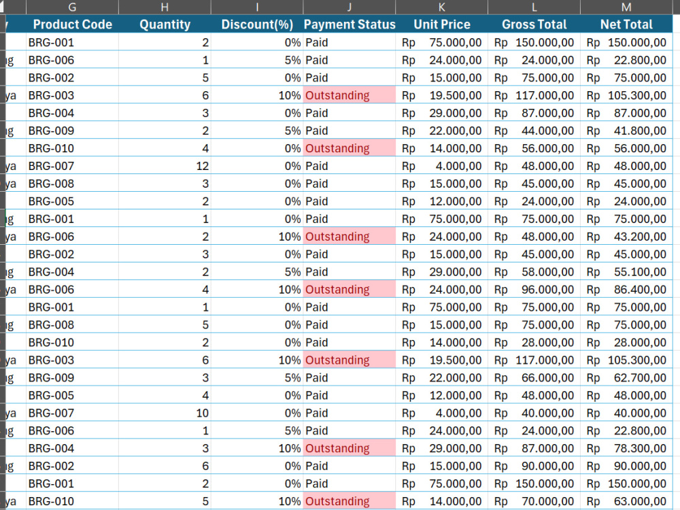
Task: Click quantity cell showing 10
Action: tap(165, 413)
